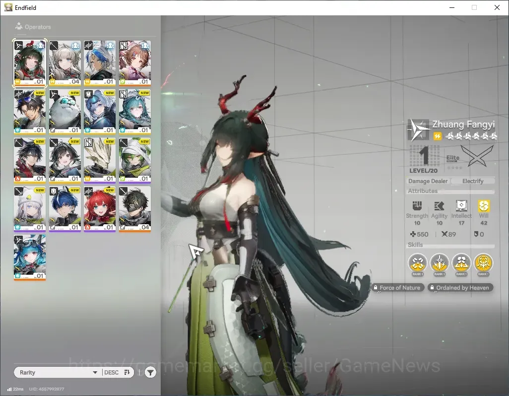This screenshot has height=396, width=509.
Task: Select the green-haired white hood operator card
Action: click(135, 160)
